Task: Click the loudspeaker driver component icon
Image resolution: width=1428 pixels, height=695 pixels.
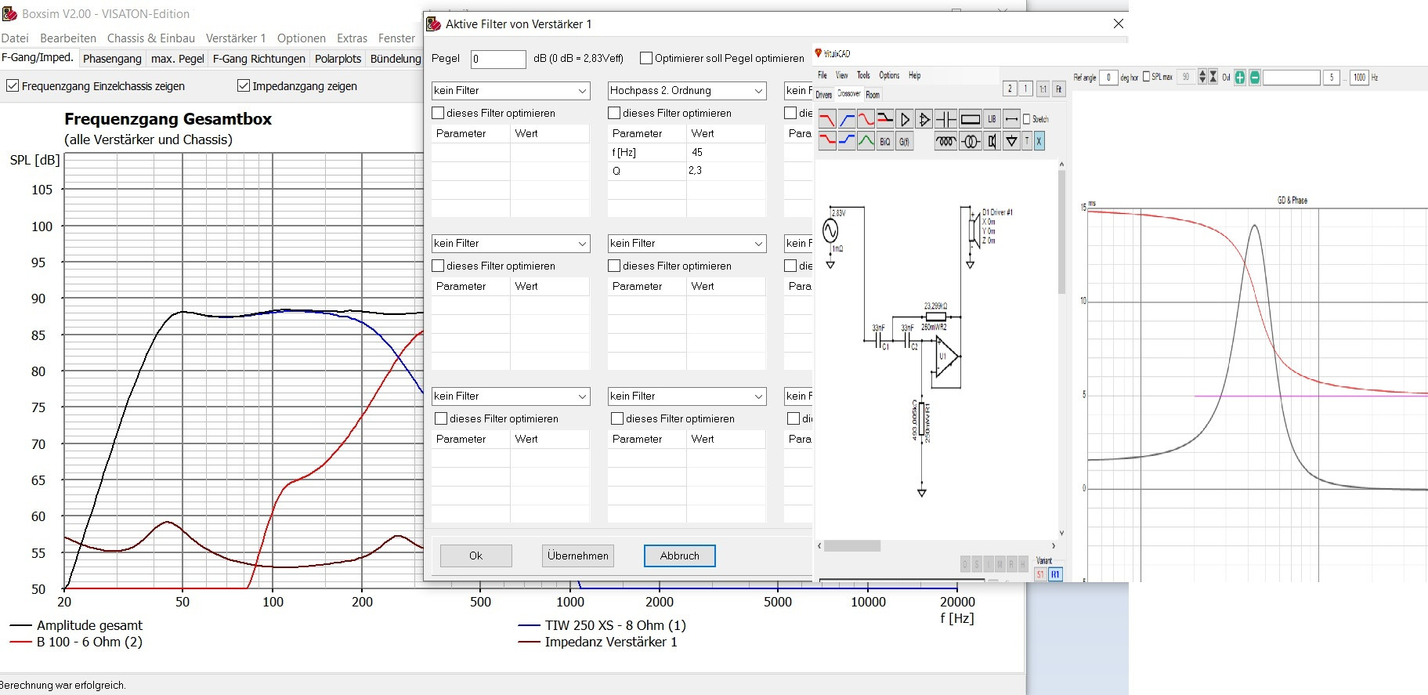Action: point(992,142)
